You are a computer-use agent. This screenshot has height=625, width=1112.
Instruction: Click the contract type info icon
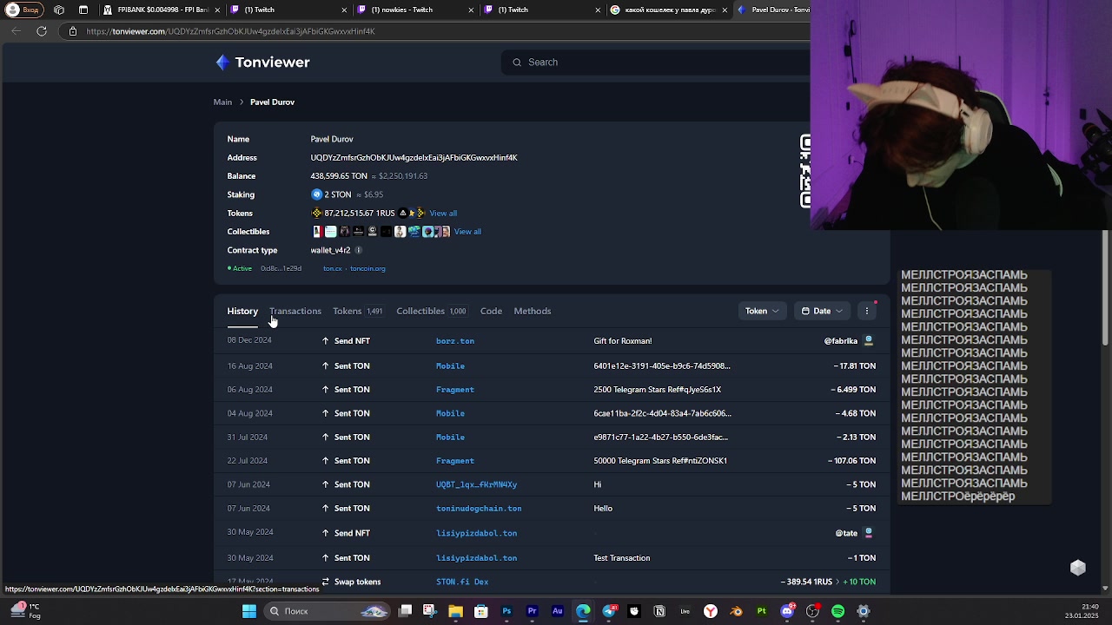pos(358,250)
